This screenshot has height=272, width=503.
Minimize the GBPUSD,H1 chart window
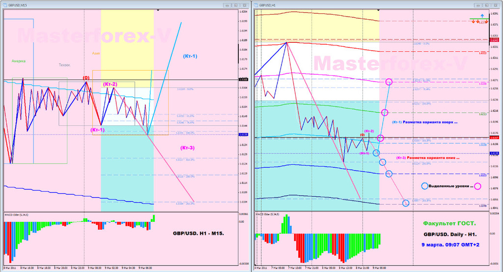[478, 5]
